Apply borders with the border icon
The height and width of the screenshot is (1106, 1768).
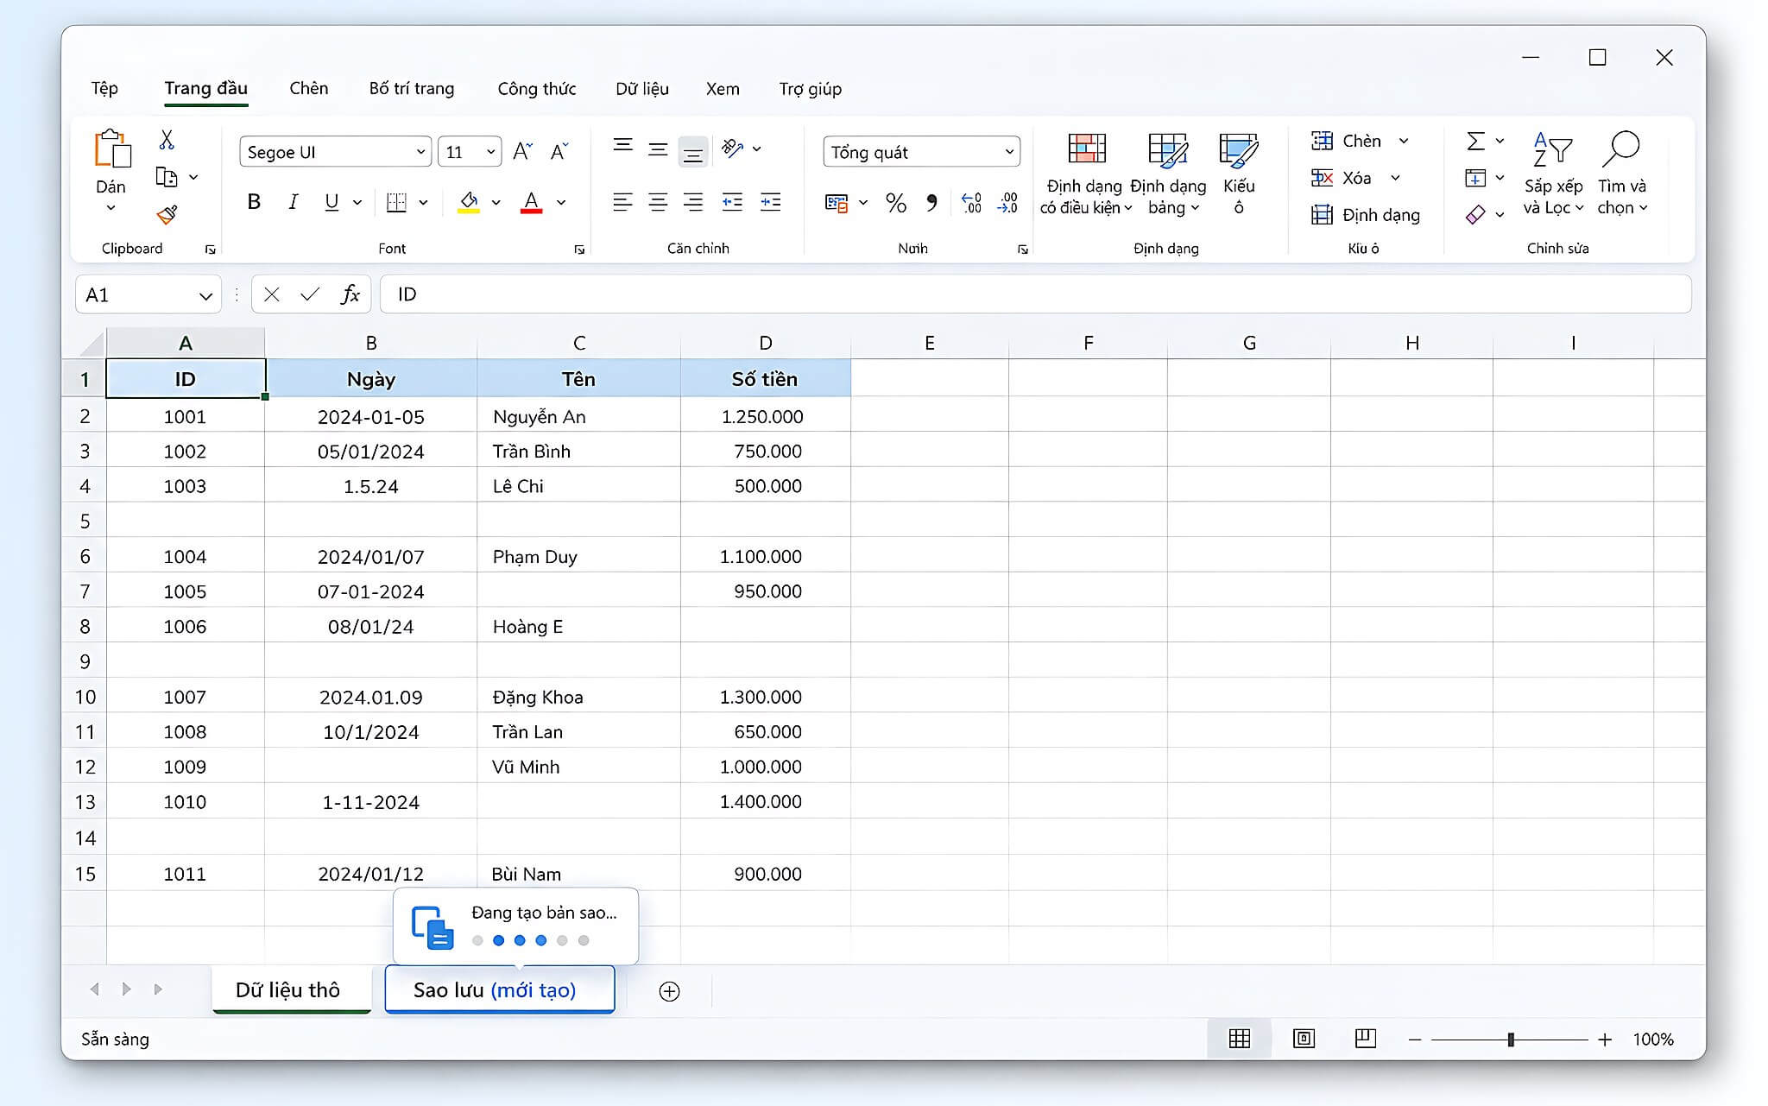[x=396, y=202]
